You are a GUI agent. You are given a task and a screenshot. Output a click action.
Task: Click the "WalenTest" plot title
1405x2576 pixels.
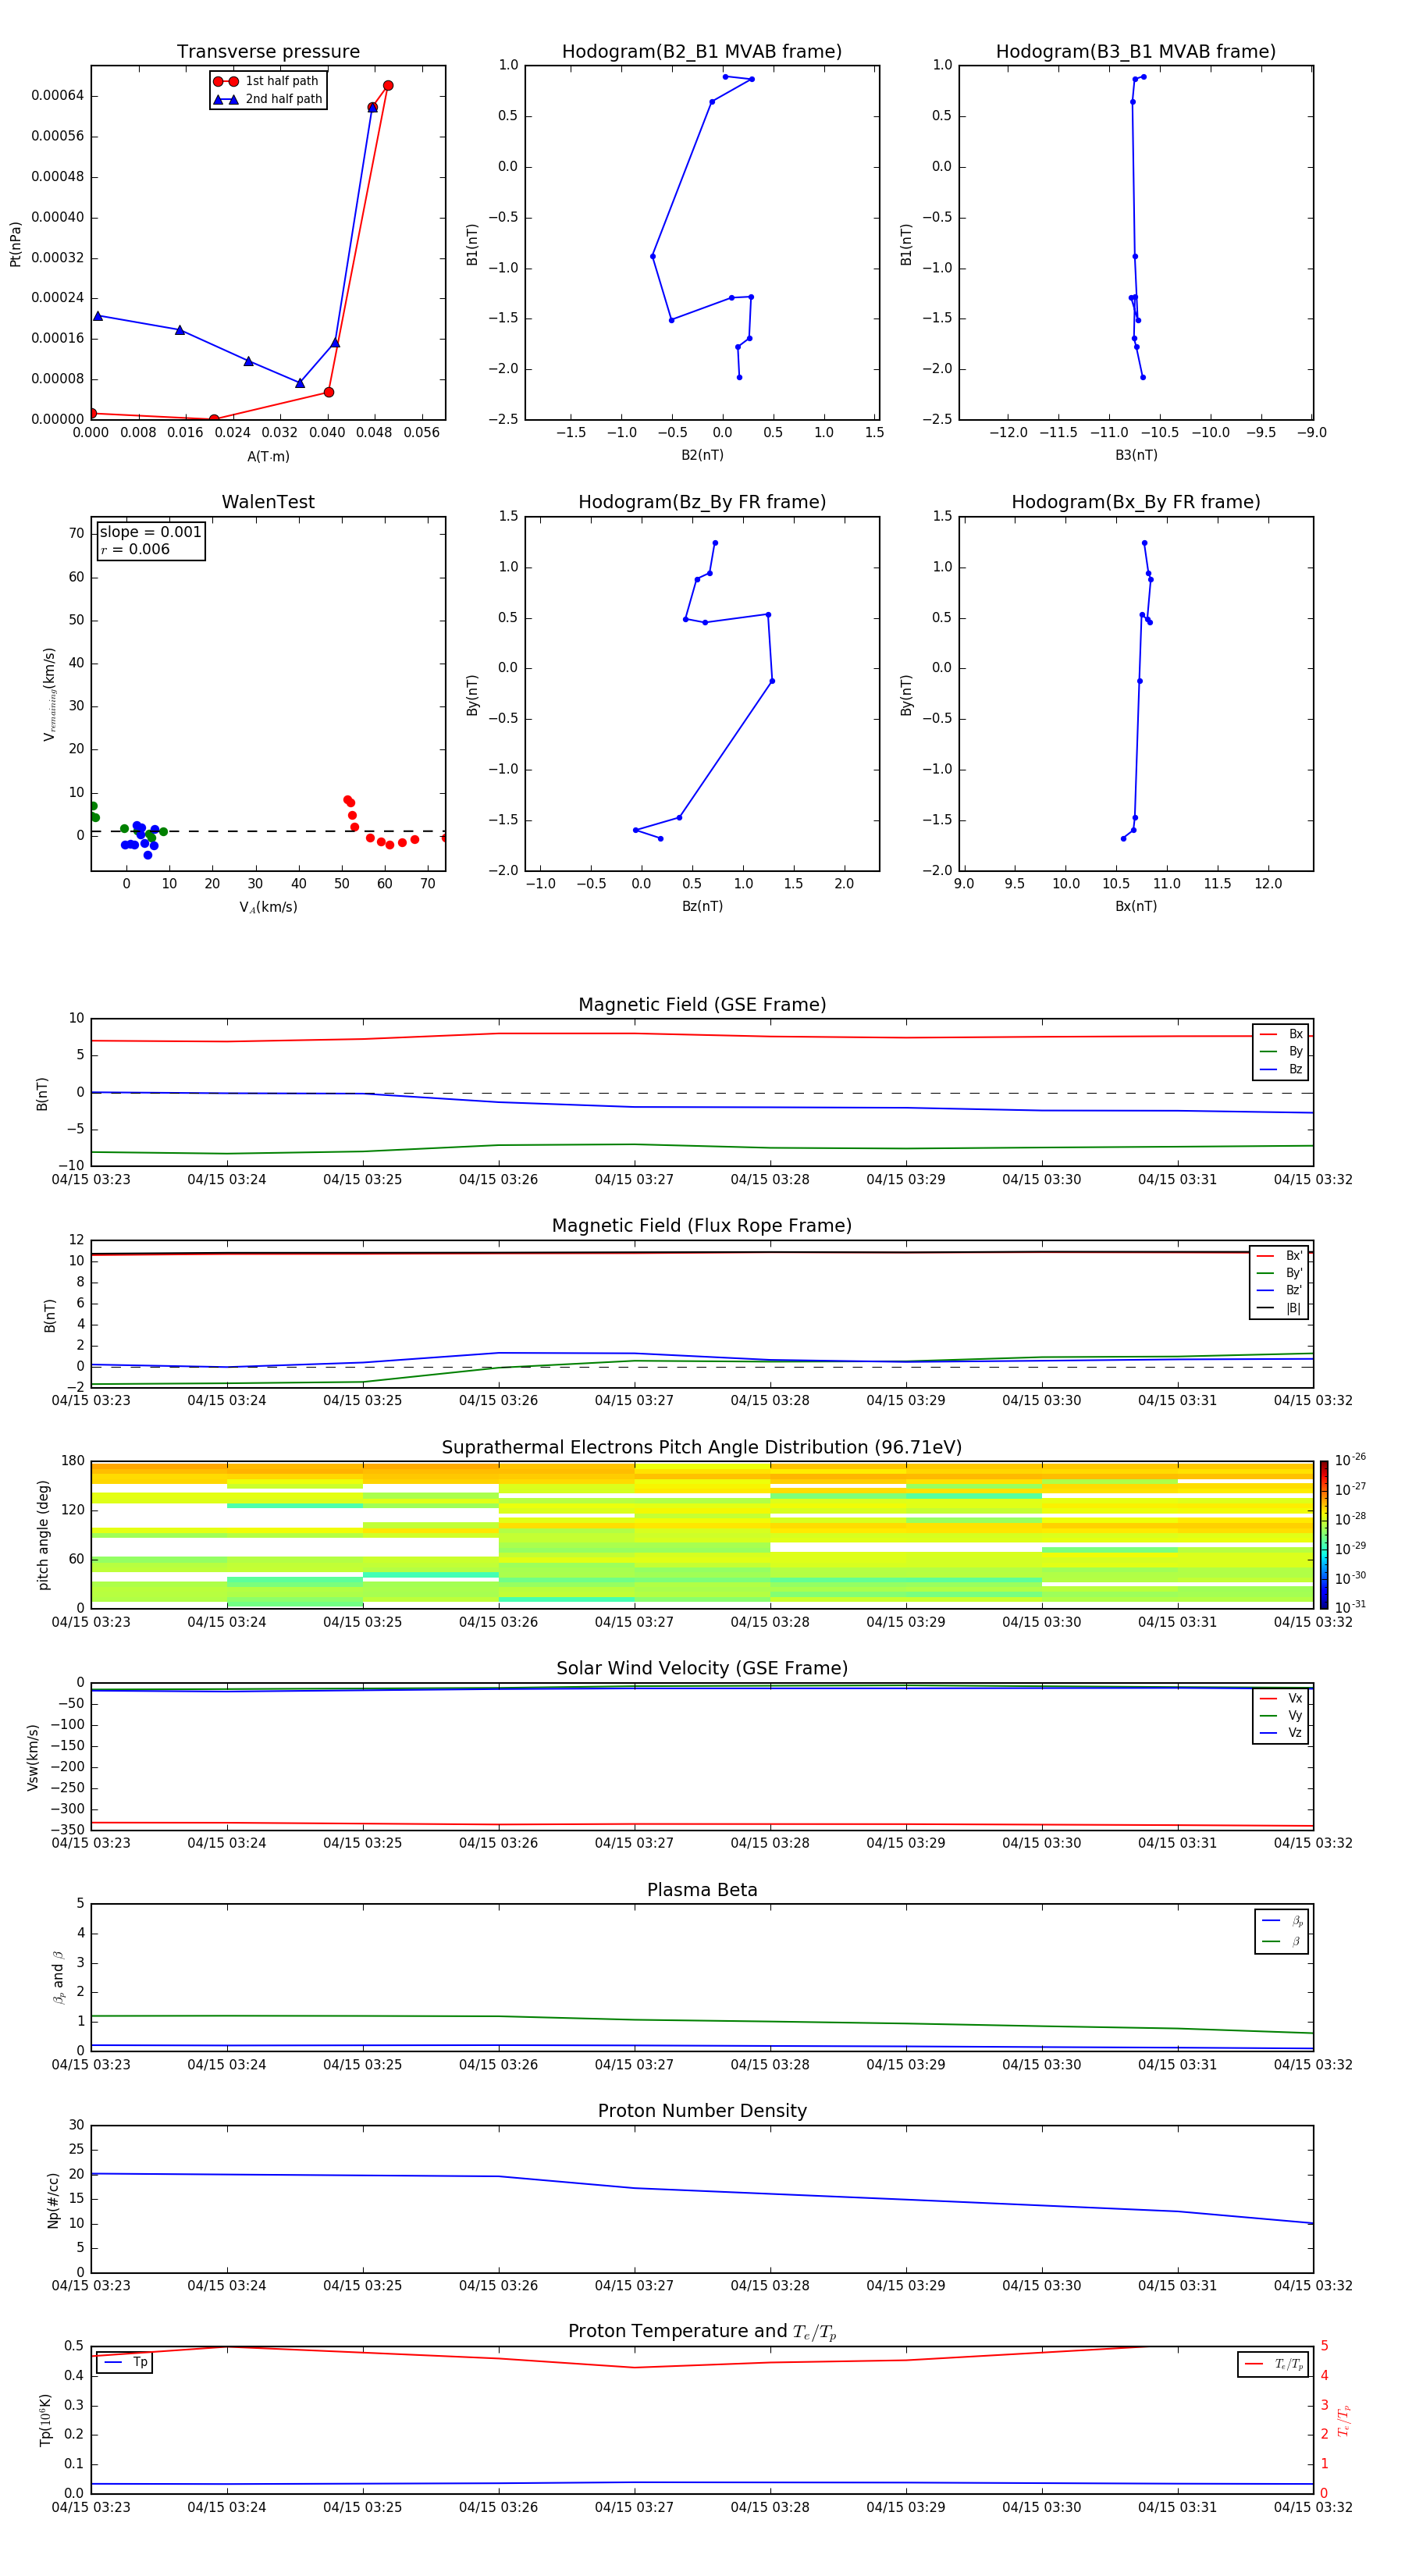tap(268, 502)
